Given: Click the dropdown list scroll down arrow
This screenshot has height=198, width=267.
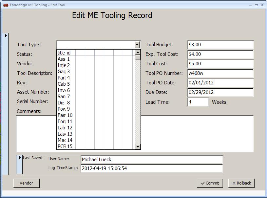Looking at the screenshot, I should pos(138,147).
